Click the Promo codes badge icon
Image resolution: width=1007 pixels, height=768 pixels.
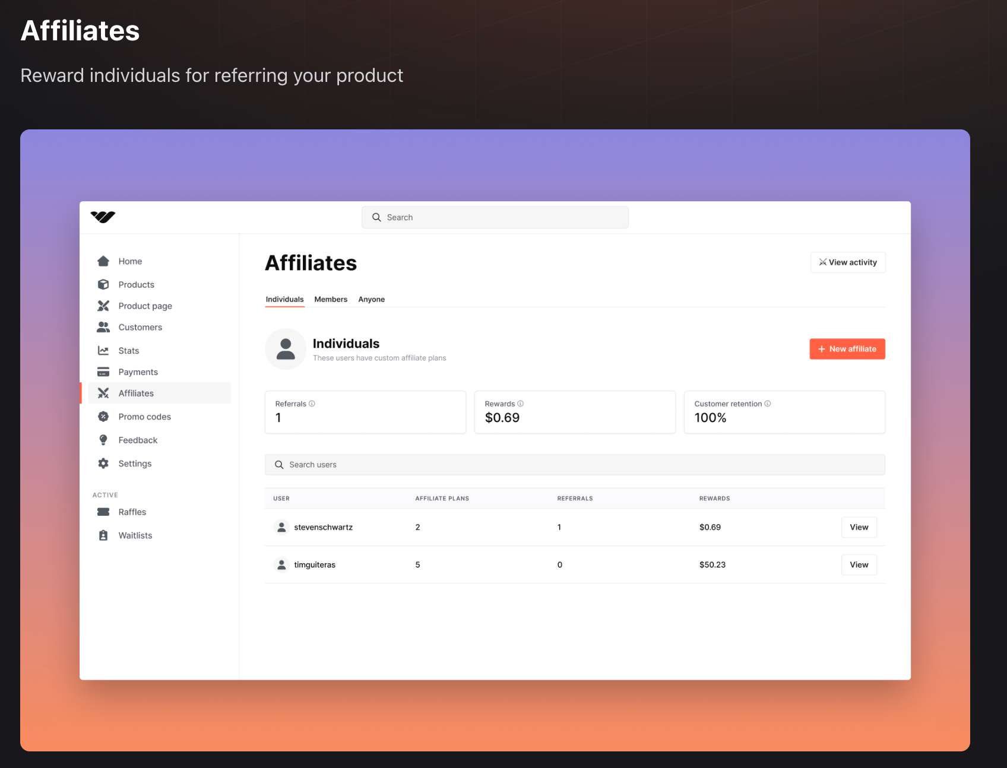pyautogui.click(x=103, y=417)
